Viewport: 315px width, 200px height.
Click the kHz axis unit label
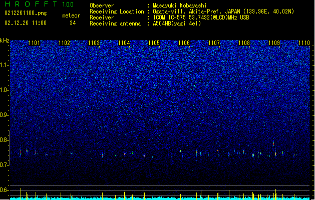point(5,40)
